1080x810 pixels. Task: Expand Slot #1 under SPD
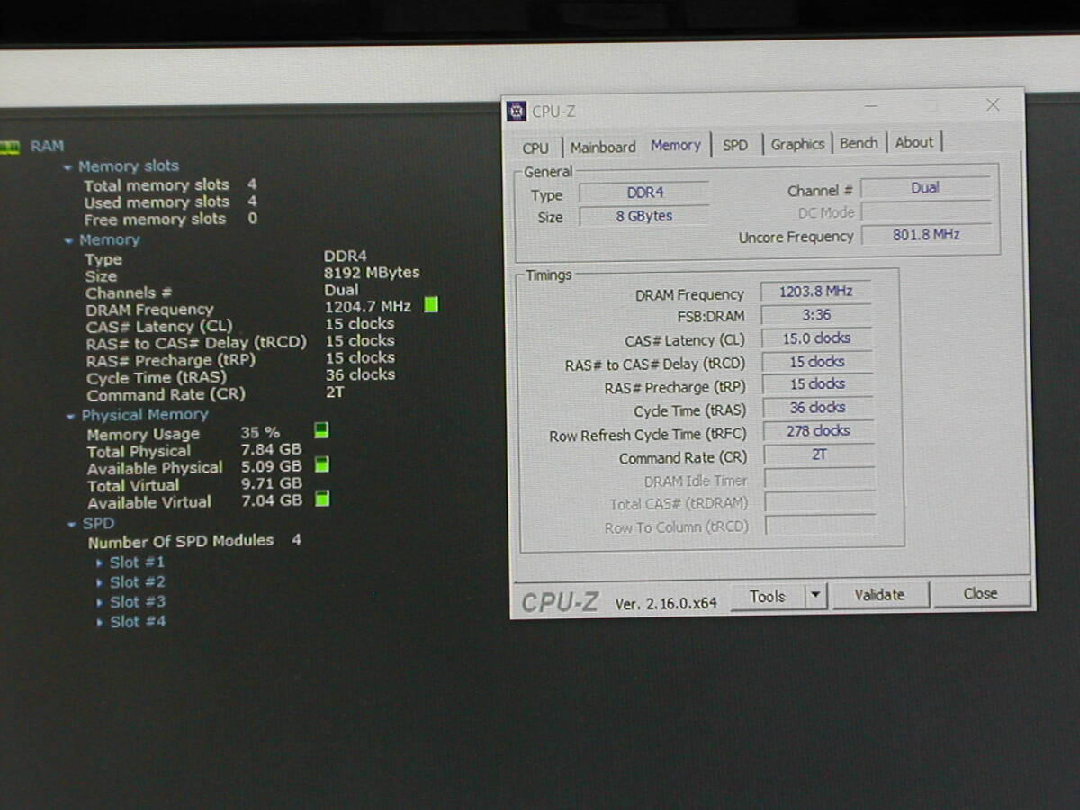click(x=100, y=562)
